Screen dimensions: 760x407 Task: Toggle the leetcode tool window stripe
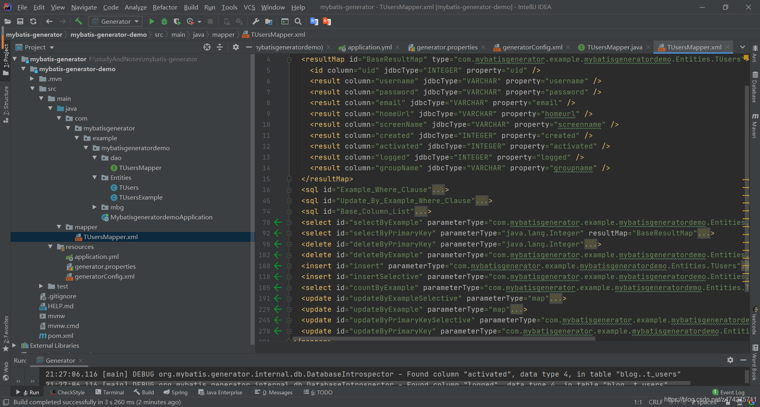tap(755, 320)
